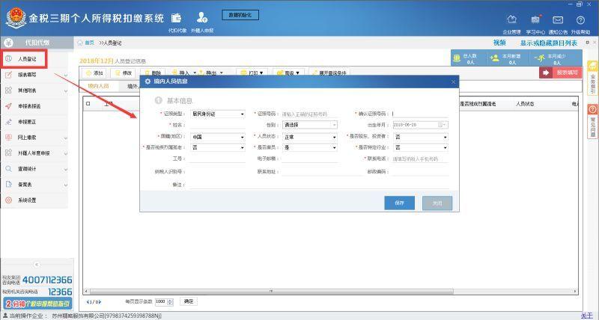Open the 是否股东、投资者 dropdown
The height and width of the screenshot is (320, 599).
click(x=420, y=138)
